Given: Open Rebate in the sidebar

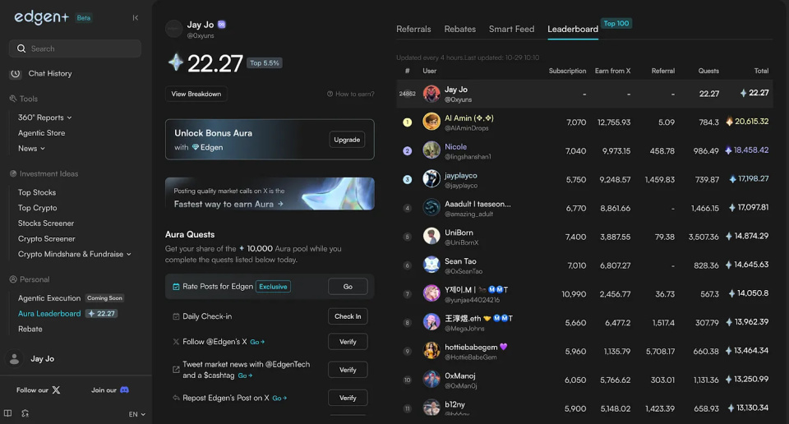Looking at the screenshot, I should point(30,329).
